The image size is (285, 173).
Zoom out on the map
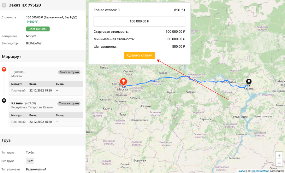(x=279, y=163)
